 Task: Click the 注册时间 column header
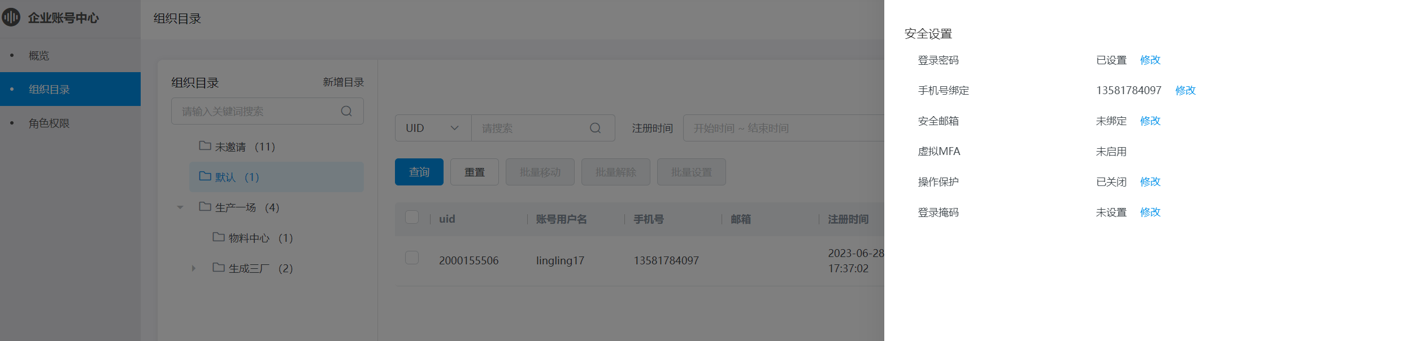click(x=848, y=219)
